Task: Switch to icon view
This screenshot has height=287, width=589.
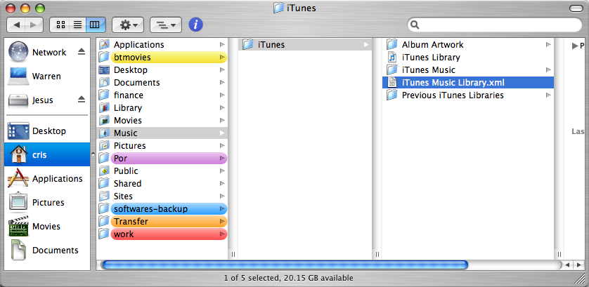Action: coord(60,25)
